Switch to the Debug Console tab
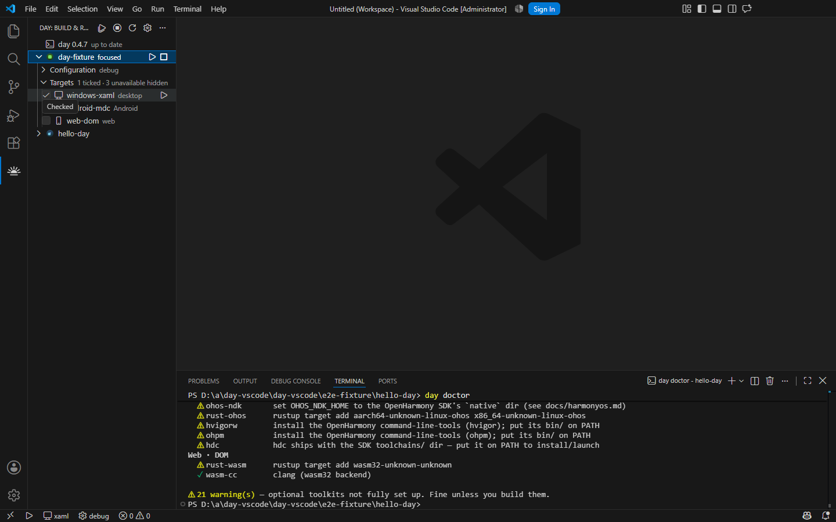The width and height of the screenshot is (836, 522). click(296, 381)
